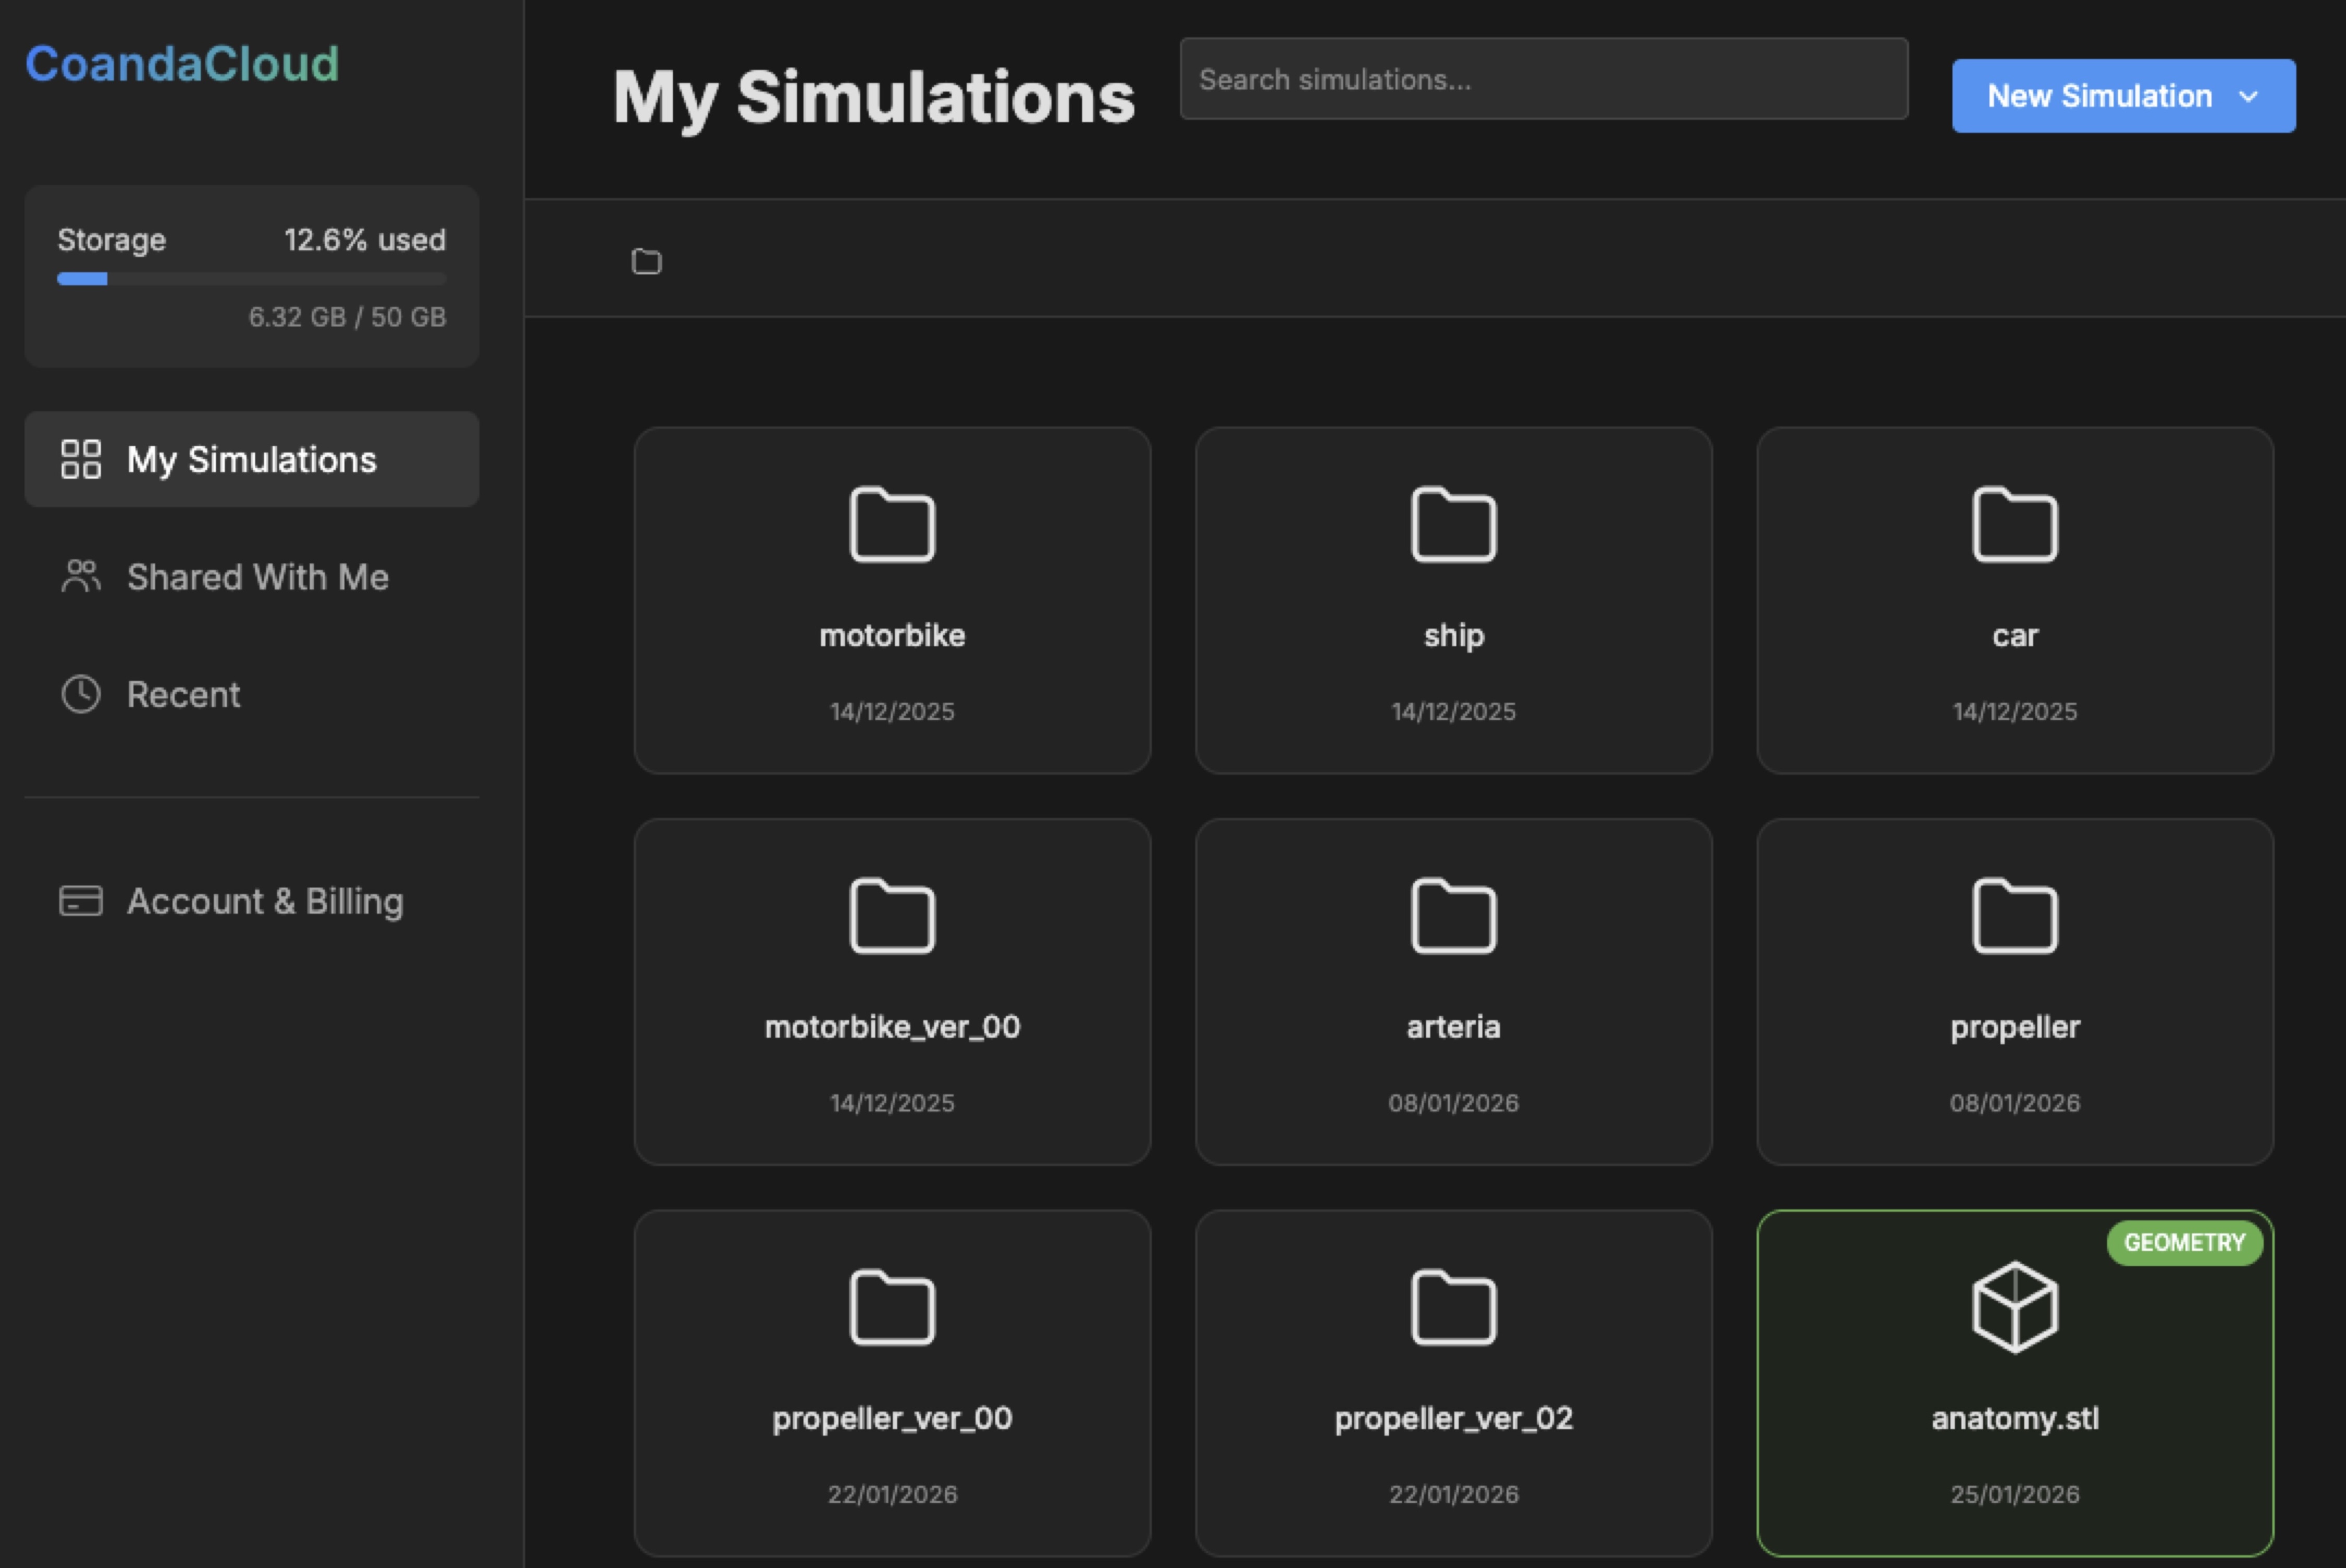Click the ship folder icon

(1452, 524)
